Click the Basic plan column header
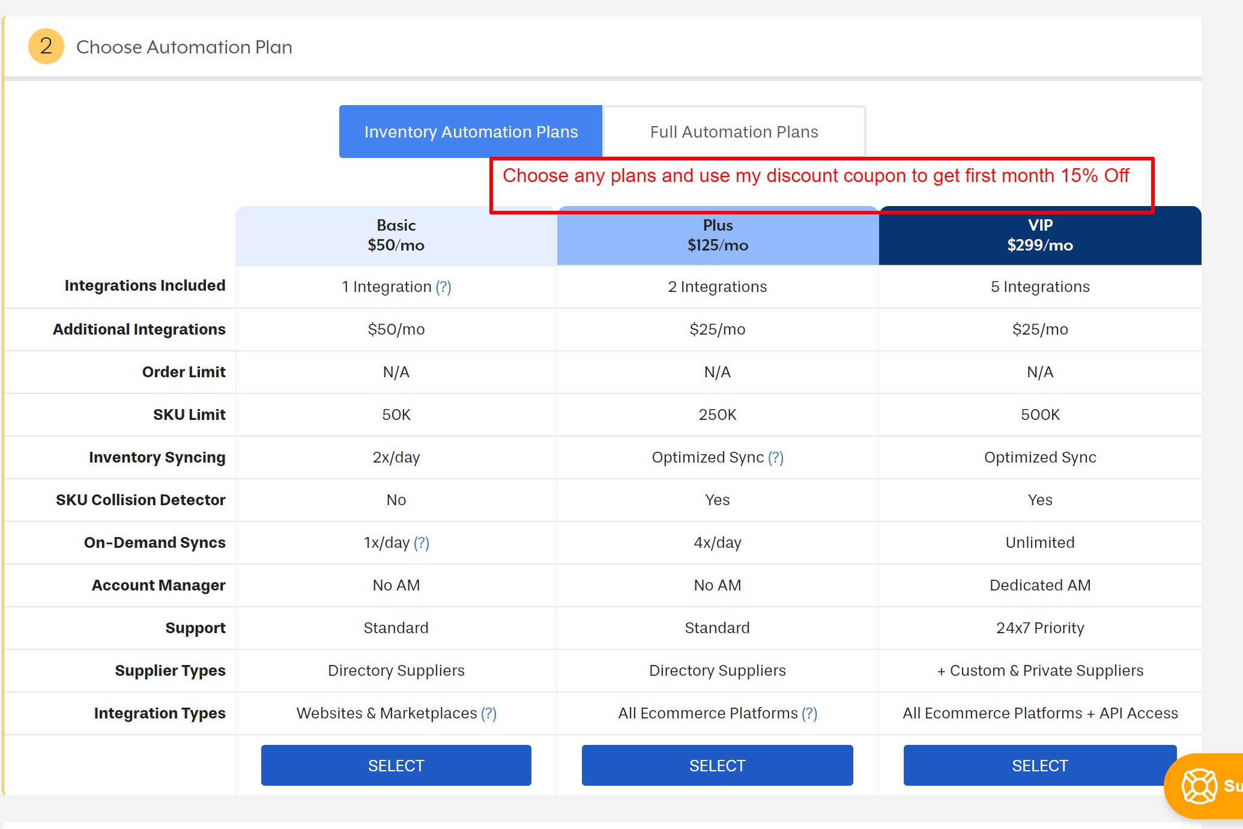This screenshot has width=1243, height=829. click(x=396, y=235)
